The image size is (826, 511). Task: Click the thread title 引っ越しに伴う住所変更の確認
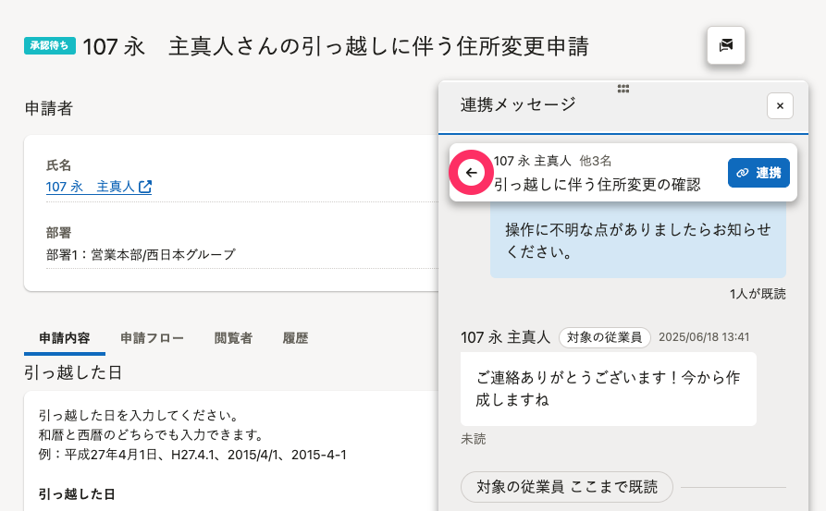click(x=597, y=184)
